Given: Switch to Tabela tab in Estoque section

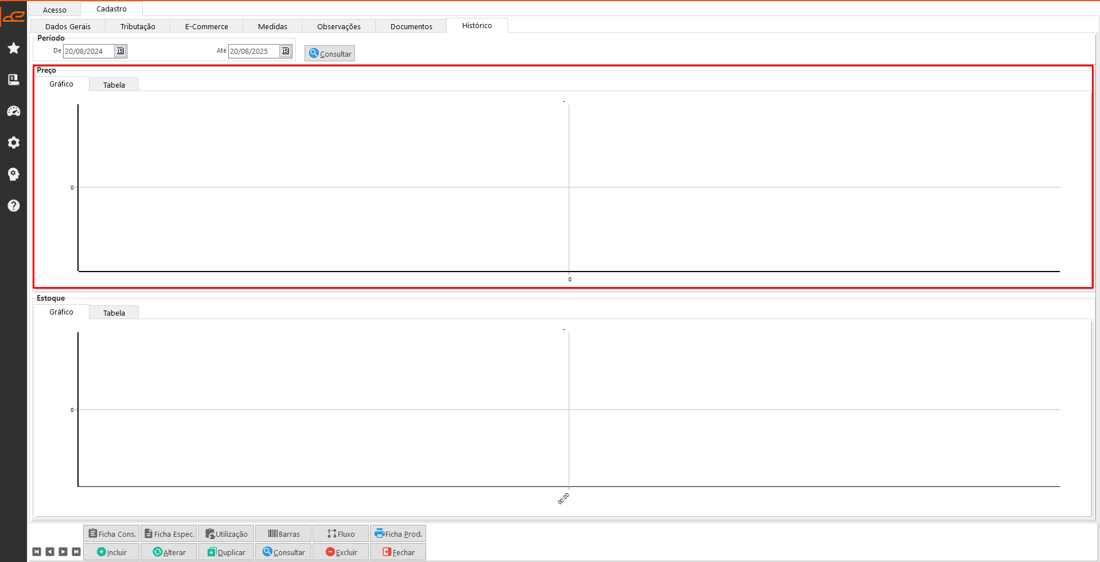Looking at the screenshot, I should 114,313.
